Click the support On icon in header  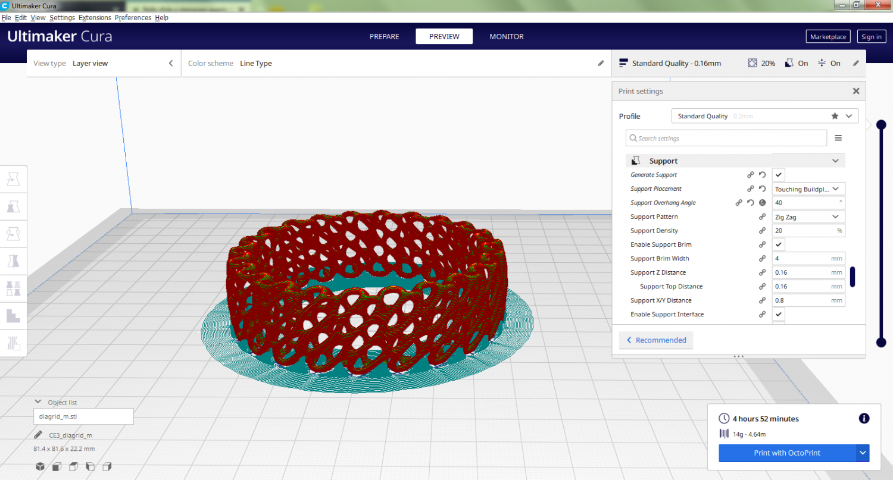[x=789, y=63]
